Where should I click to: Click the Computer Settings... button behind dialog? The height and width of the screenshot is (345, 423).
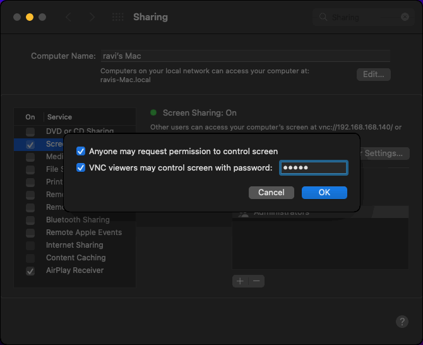pos(385,154)
